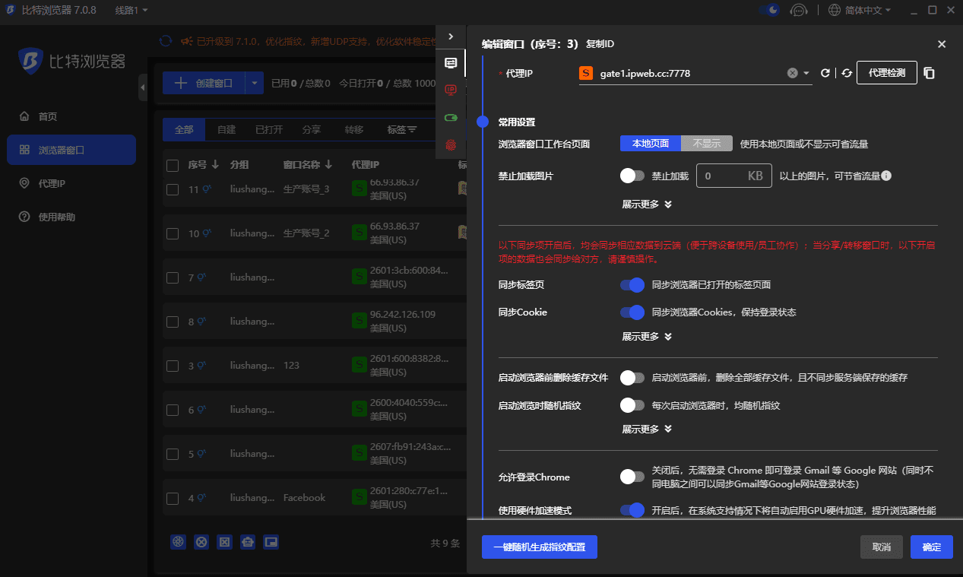Expand 展示更多 under 同步Cookie
963x577 pixels.
pyautogui.click(x=647, y=336)
